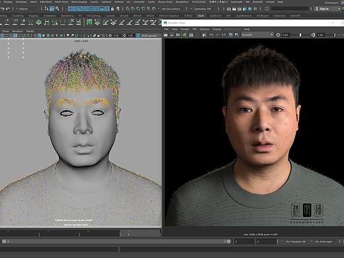This screenshot has width=344, height=258.
Task: Click the Redo arrow in status line
Action: [x=8, y=9]
